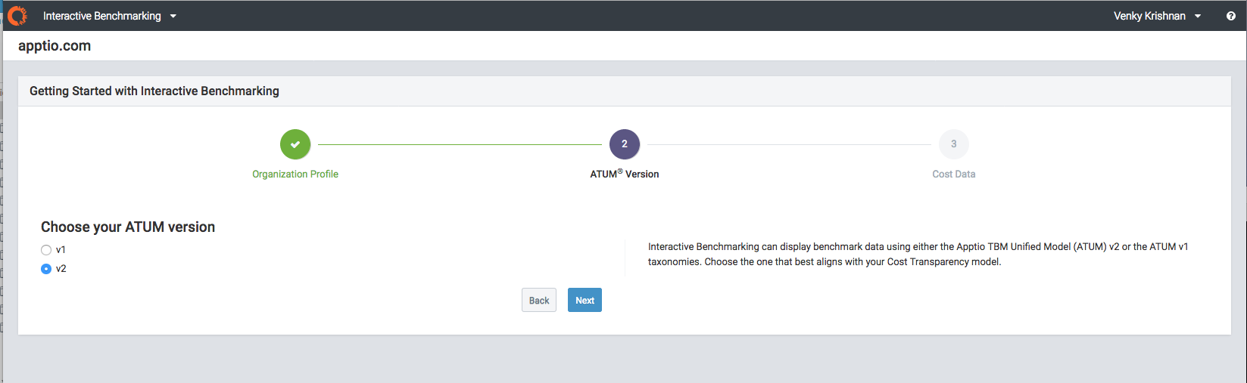The image size is (1247, 383).
Task: Click the Organization Profile completed checkmark step
Action: 295,144
